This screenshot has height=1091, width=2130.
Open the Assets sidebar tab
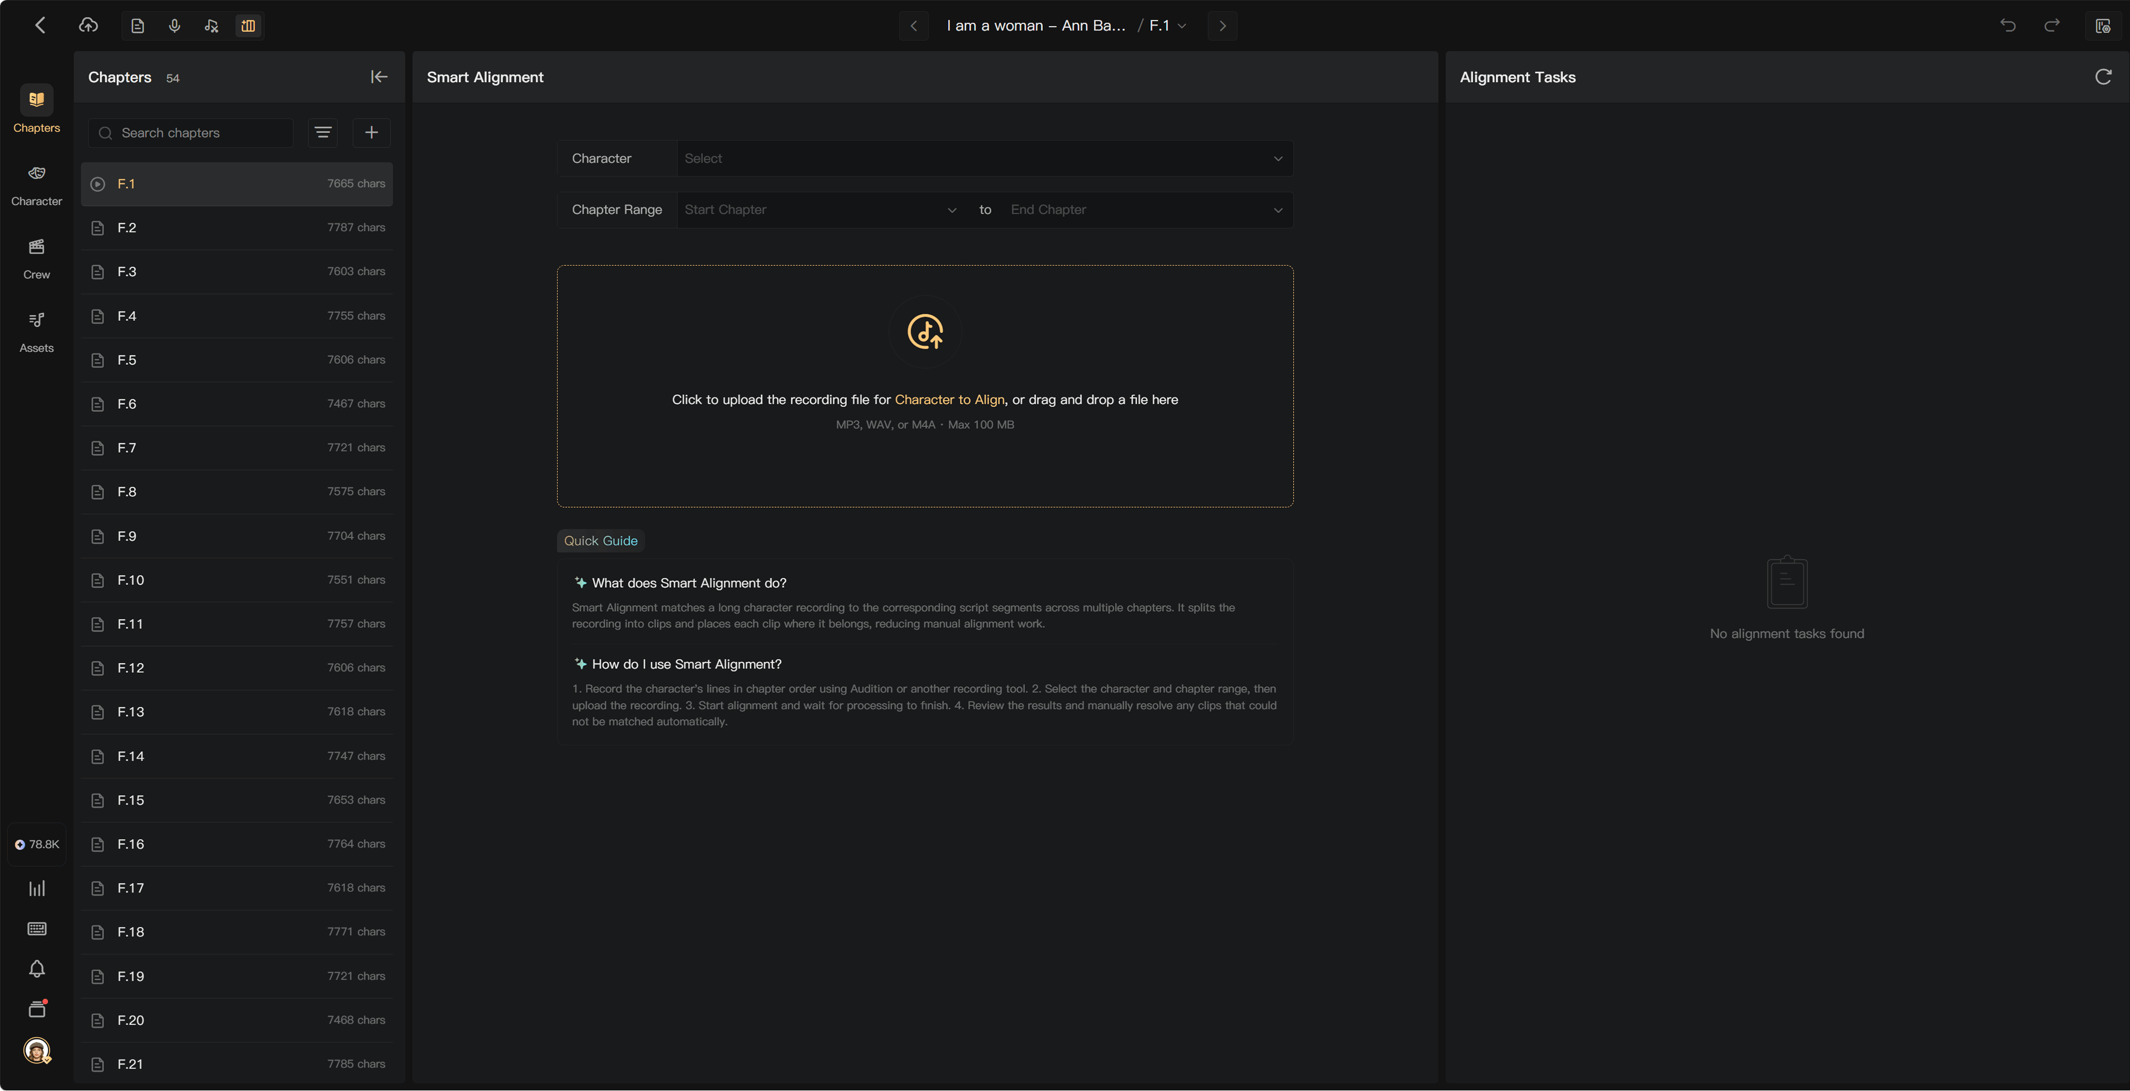click(36, 333)
